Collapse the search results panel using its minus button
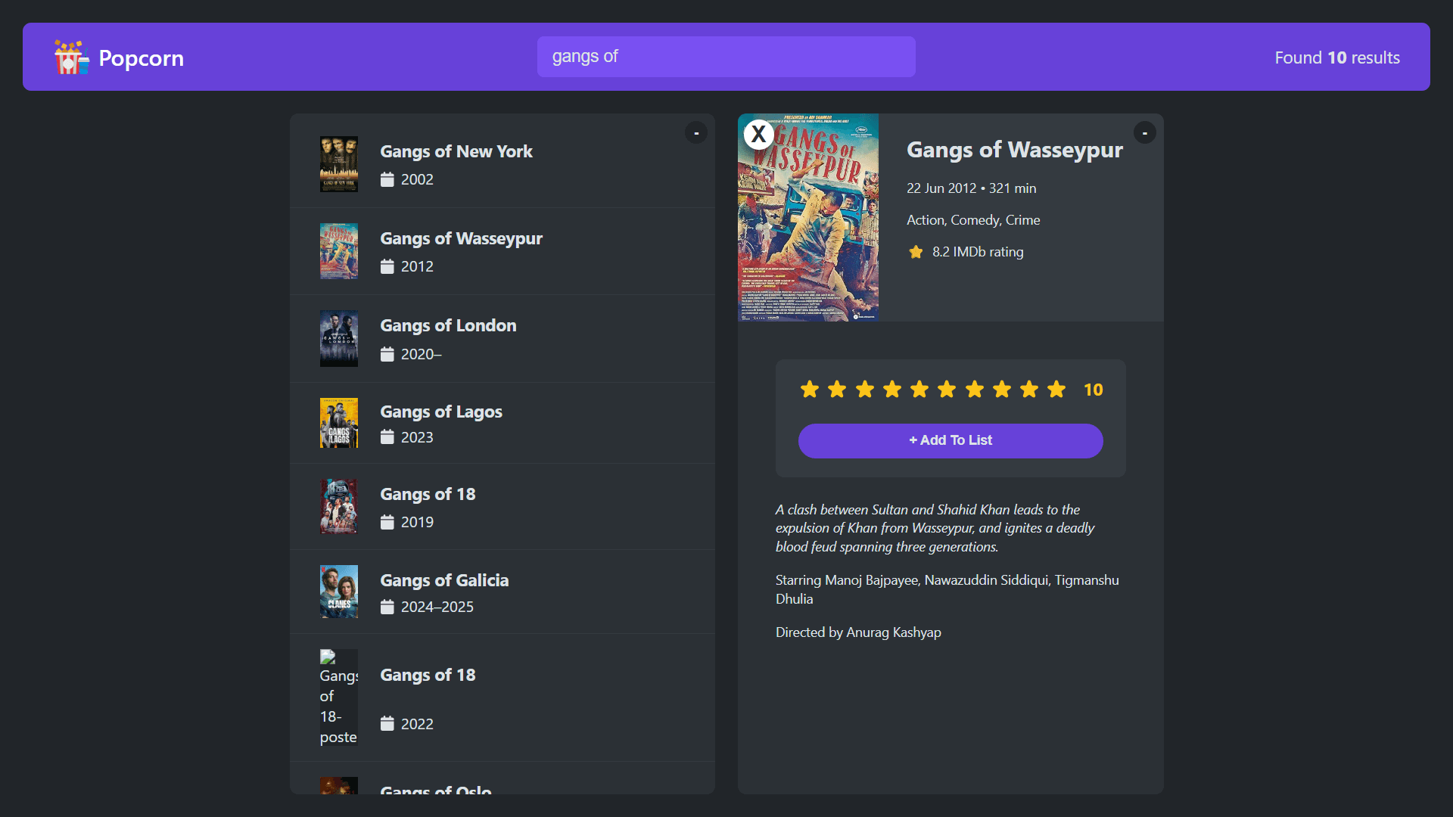Viewport: 1453px width, 817px height. pyautogui.click(x=696, y=132)
